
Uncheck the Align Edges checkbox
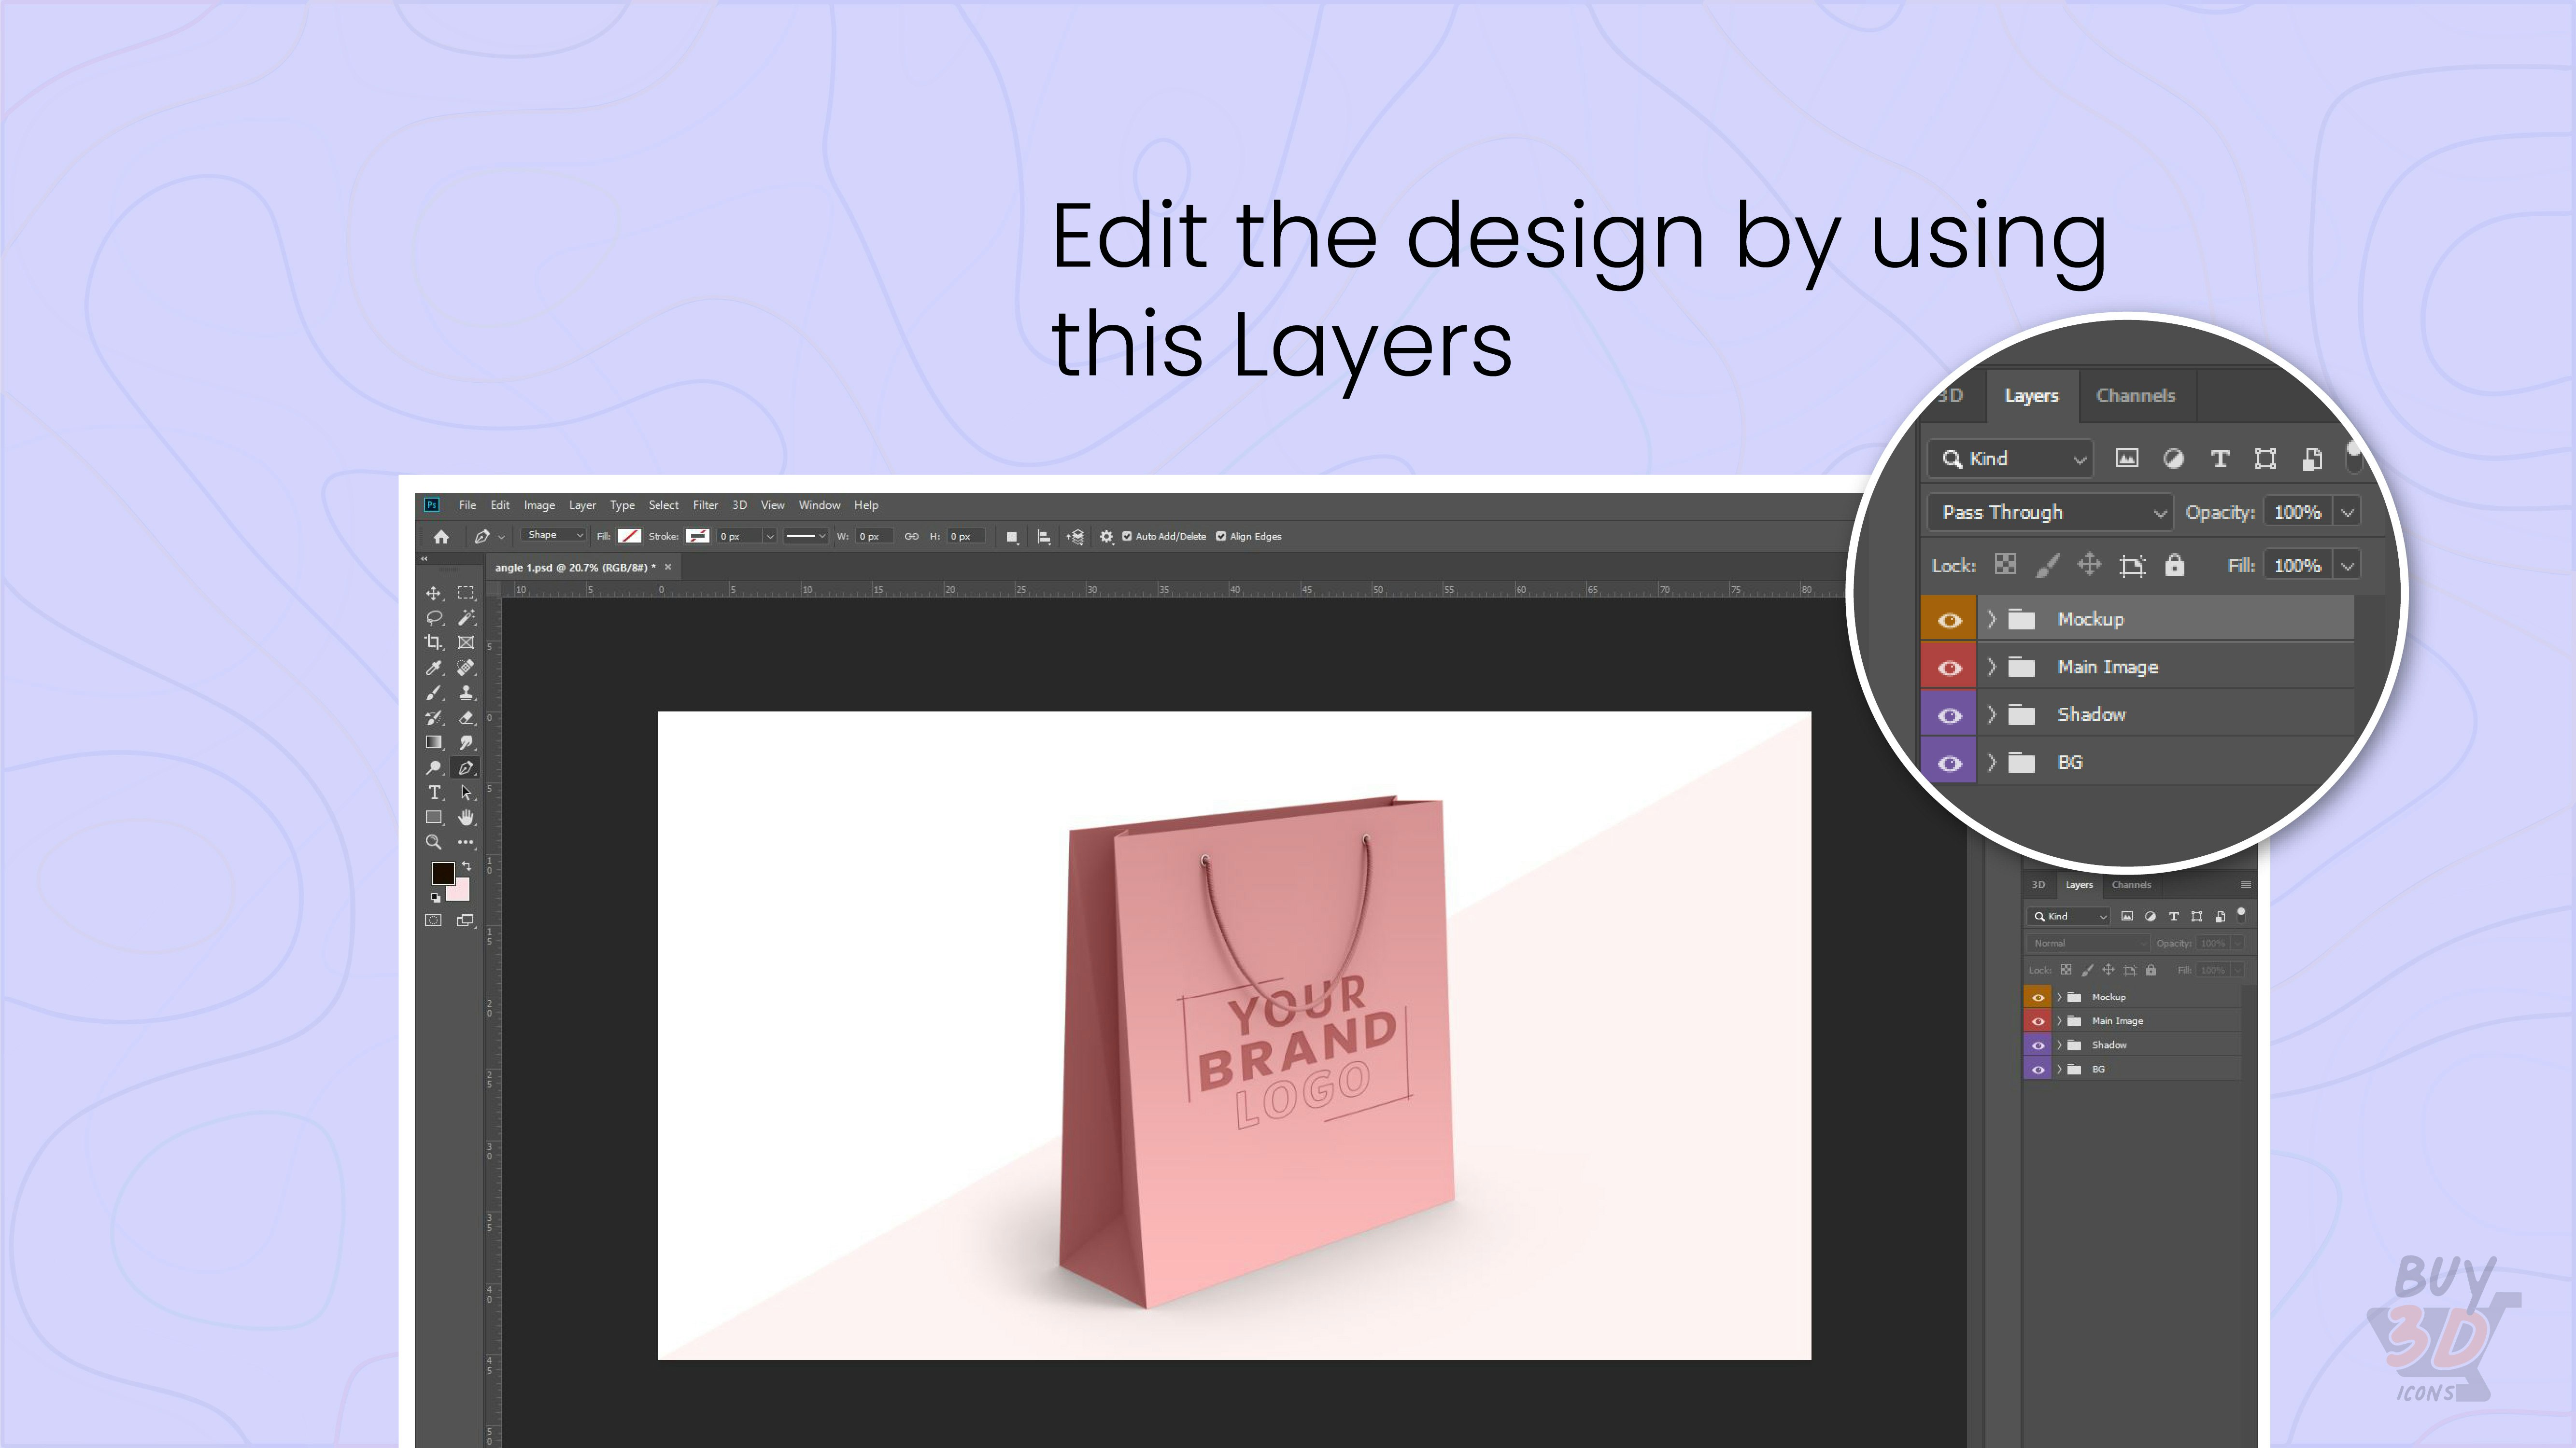coord(1221,537)
